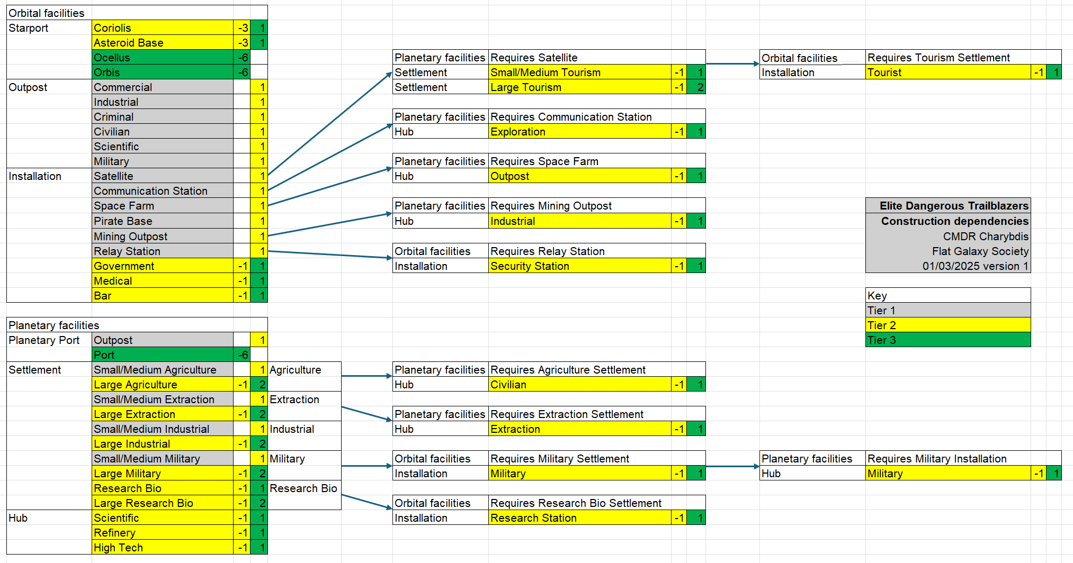This screenshot has width=1073, height=563.
Task: Click the CMDR Charybdis author cell
Action: click(948, 236)
